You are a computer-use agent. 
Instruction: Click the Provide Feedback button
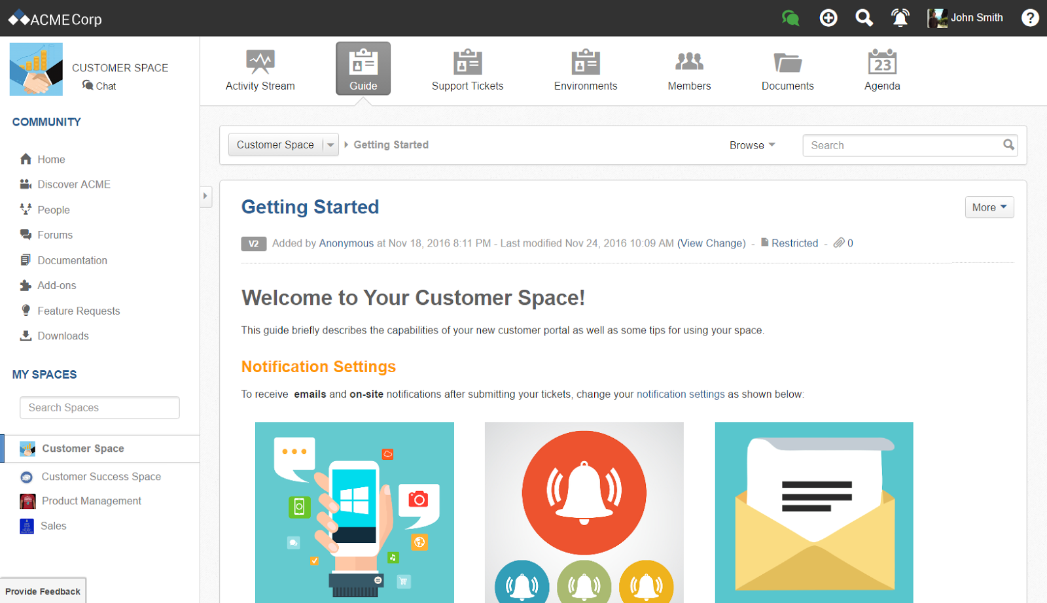point(43,591)
